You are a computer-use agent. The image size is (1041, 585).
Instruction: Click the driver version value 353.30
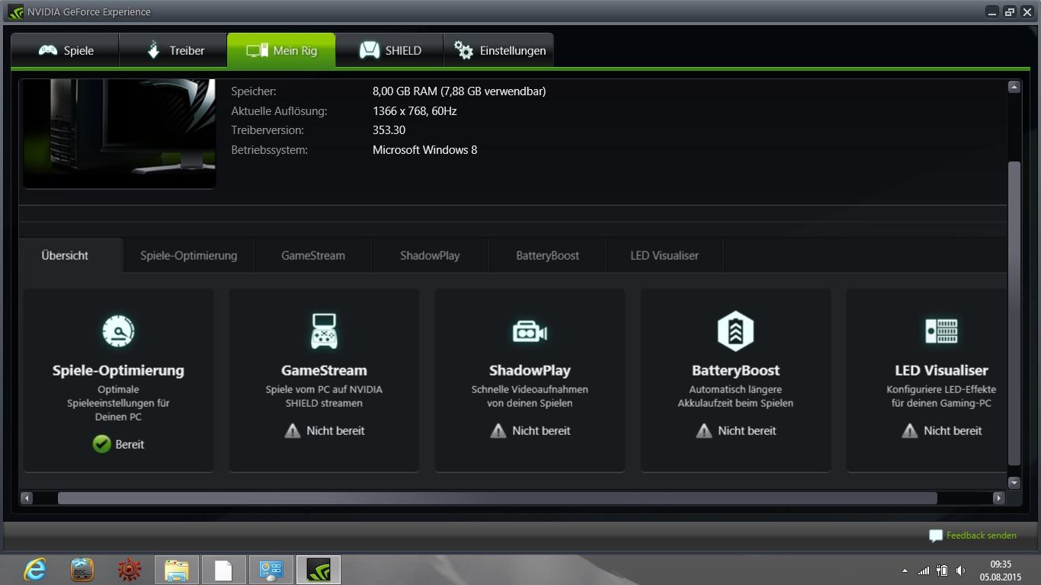coord(389,130)
